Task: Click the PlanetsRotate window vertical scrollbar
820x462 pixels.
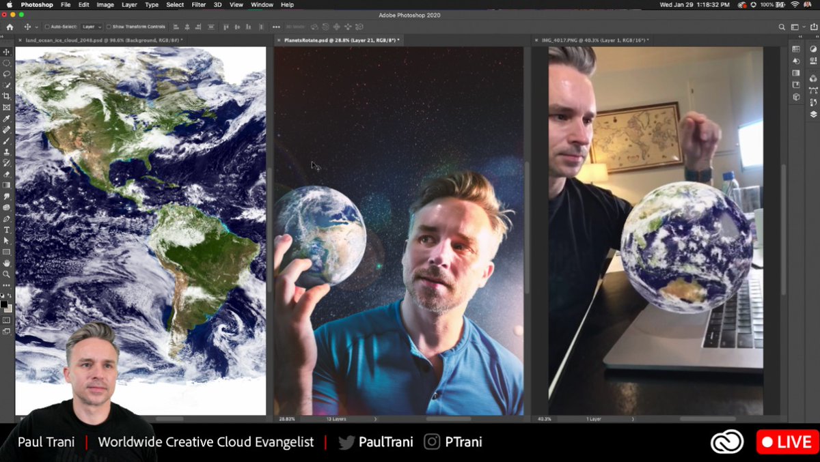Action: coord(527,229)
